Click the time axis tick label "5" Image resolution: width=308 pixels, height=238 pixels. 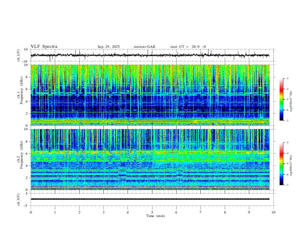coord(152,212)
